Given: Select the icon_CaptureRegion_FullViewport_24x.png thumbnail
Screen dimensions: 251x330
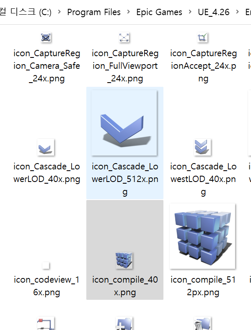Looking at the screenshot, I should (x=124, y=38).
